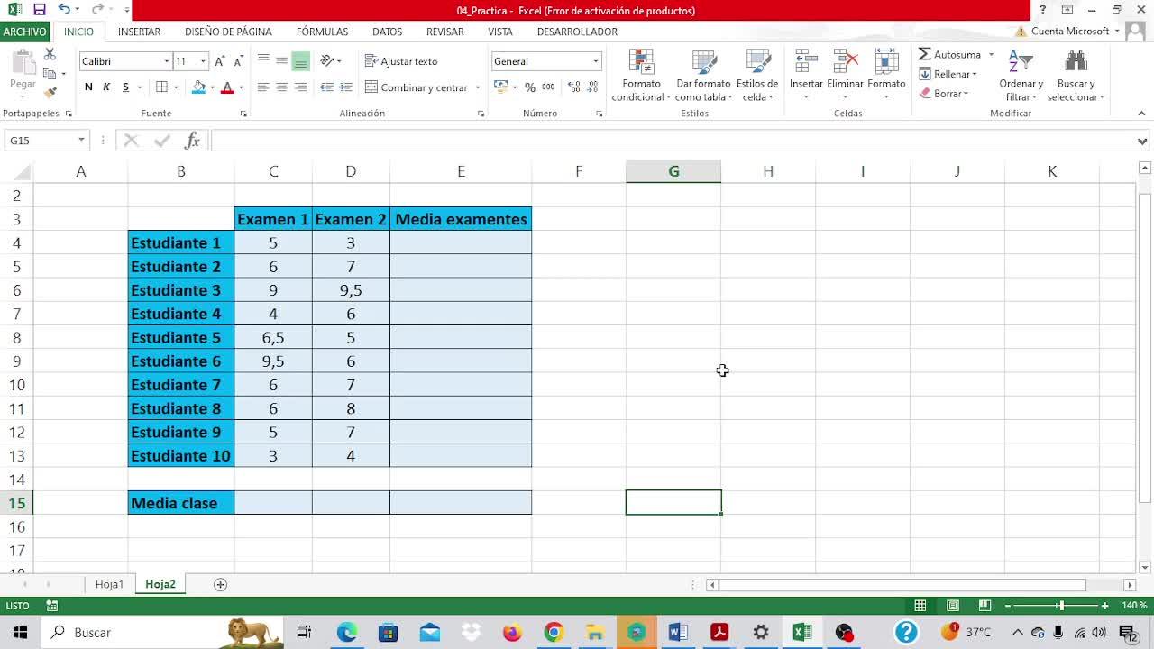Switch to the DATOS ribbon tab
Image resolution: width=1154 pixels, height=649 pixels.
(x=388, y=32)
